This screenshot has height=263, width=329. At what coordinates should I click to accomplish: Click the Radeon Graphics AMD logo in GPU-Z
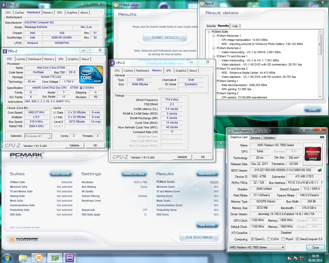point(313,154)
